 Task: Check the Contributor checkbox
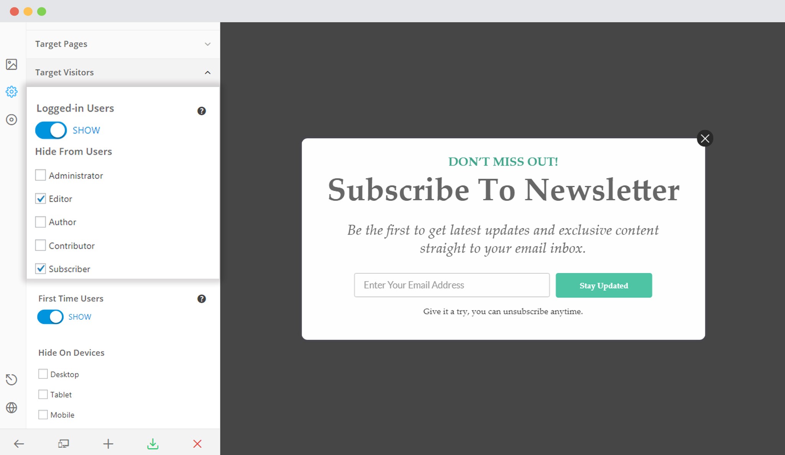tap(40, 245)
